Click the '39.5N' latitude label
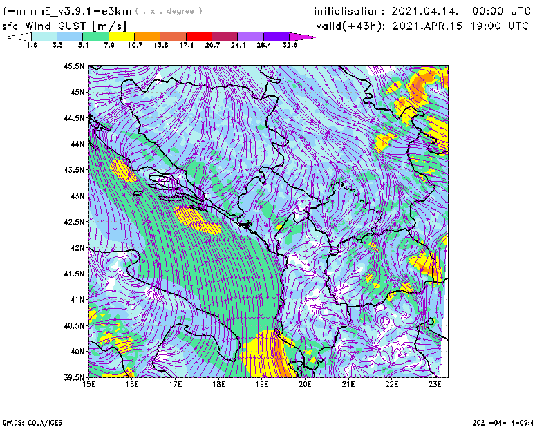The width and height of the screenshot is (553, 427). point(74,378)
